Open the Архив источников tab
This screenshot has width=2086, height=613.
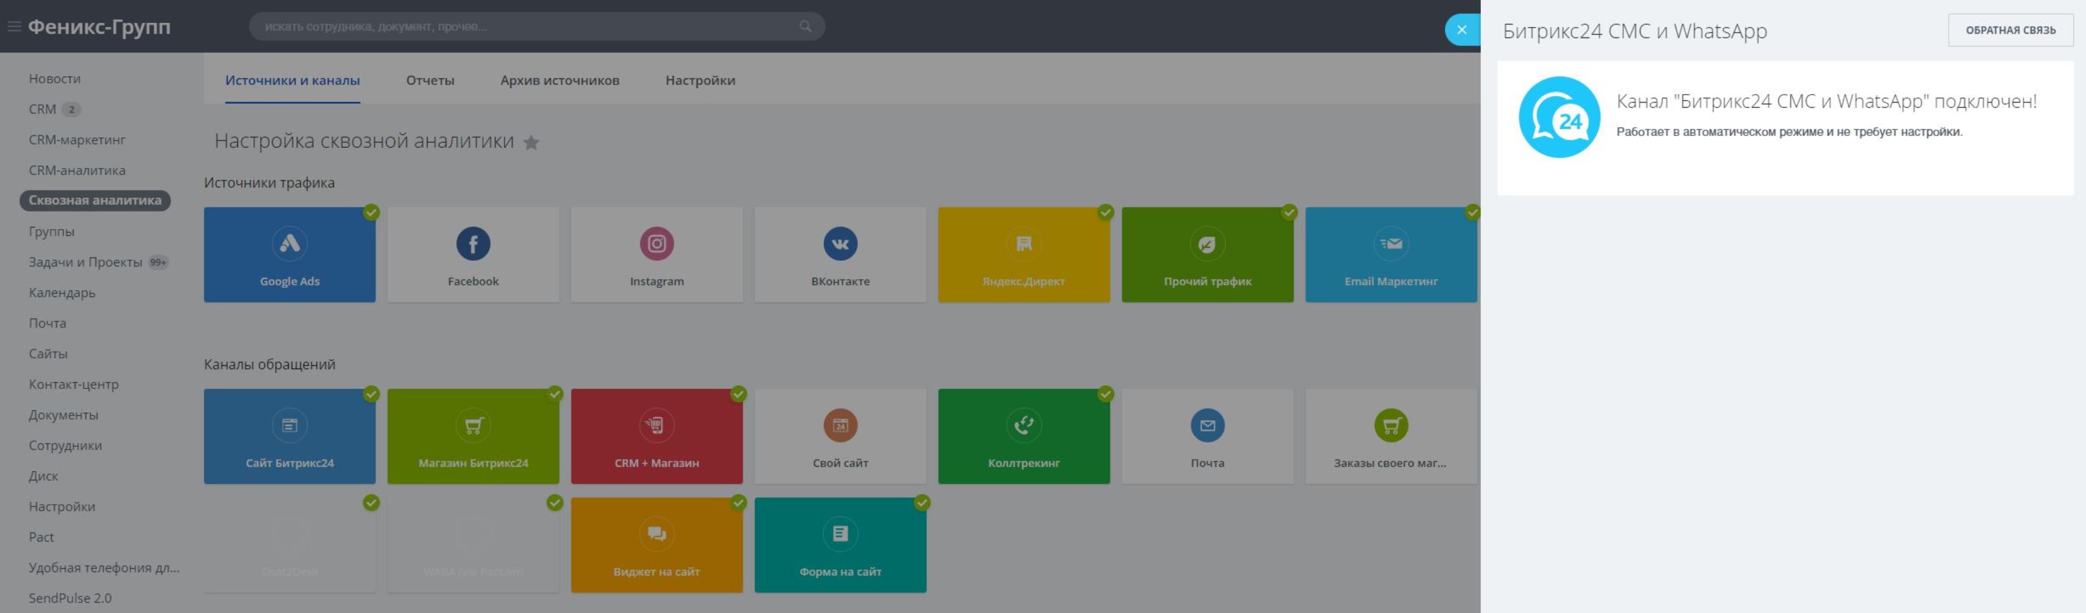pos(560,80)
